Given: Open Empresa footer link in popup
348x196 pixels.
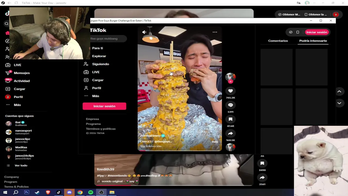Looking at the screenshot, I should (x=92, y=119).
